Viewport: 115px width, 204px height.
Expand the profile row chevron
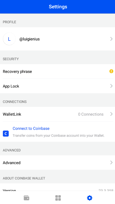(111, 39)
